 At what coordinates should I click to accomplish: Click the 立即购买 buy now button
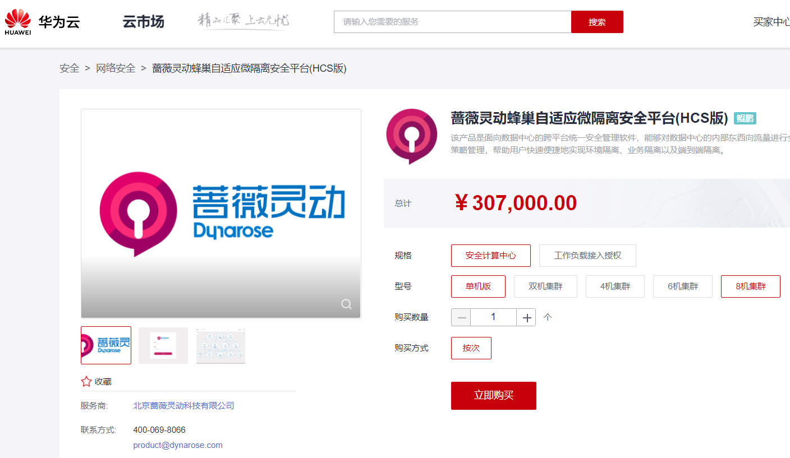click(494, 396)
